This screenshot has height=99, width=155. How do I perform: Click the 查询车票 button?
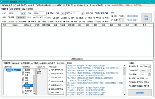[x=146, y=18]
